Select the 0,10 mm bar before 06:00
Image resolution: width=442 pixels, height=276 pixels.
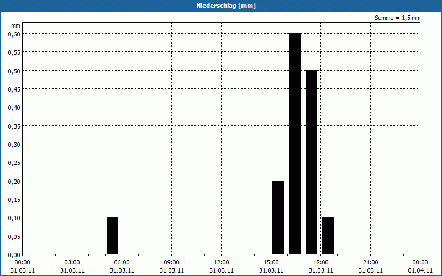[113, 236]
